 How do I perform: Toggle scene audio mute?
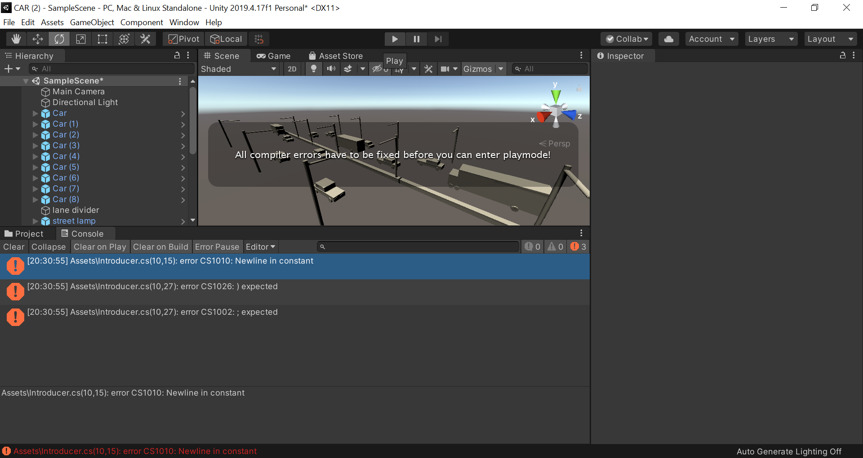[331, 69]
